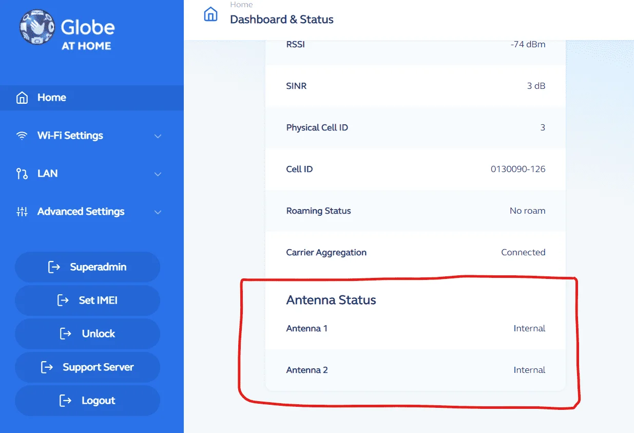Select the Physical Cell ID label

(x=317, y=127)
